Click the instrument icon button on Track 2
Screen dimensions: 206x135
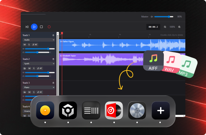24,68
